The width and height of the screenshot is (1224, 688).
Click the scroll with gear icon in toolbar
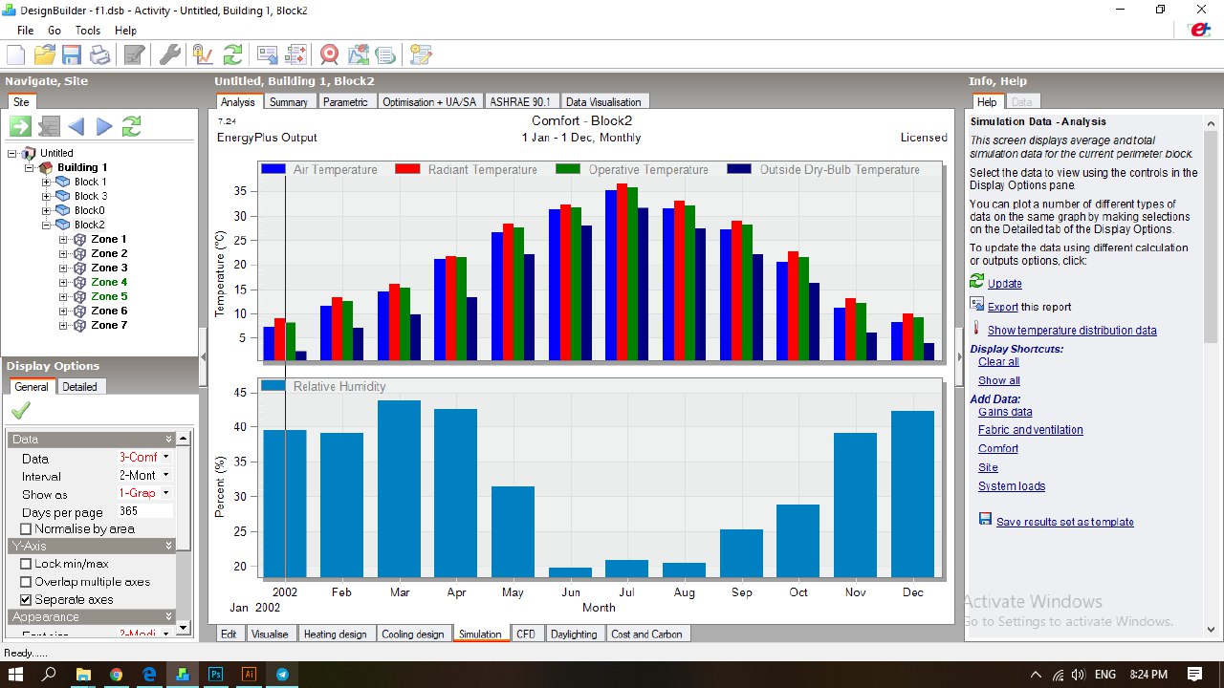tap(422, 54)
